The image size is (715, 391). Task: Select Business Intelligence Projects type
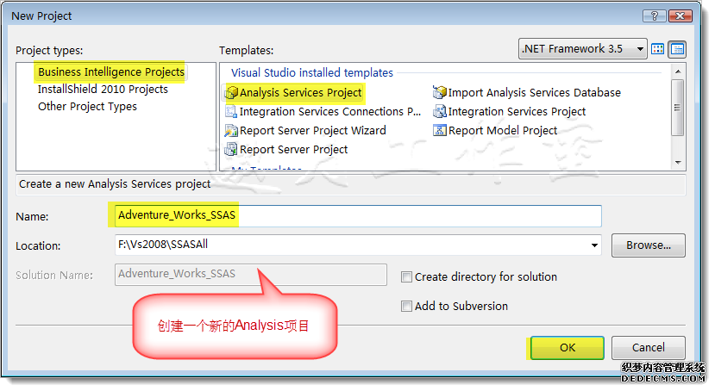coord(110,71)
